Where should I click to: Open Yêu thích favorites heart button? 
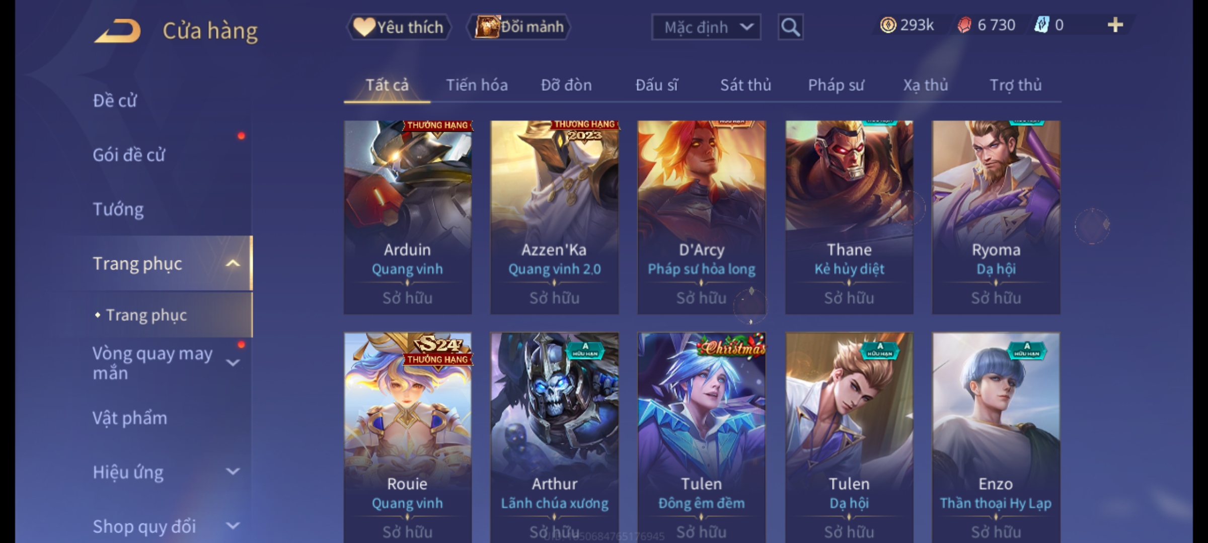pos(399,27)
